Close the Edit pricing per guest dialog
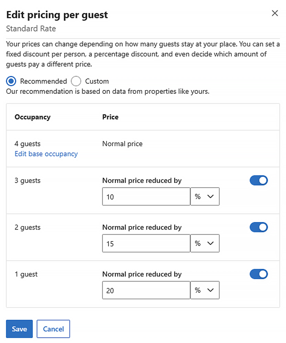Viewport: 286px width, 343px height. tap(275, 13)
